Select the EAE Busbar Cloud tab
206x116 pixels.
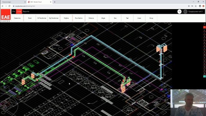39,2
